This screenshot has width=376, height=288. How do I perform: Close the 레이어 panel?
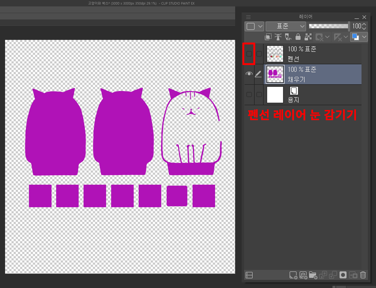[x=364, y=17]
